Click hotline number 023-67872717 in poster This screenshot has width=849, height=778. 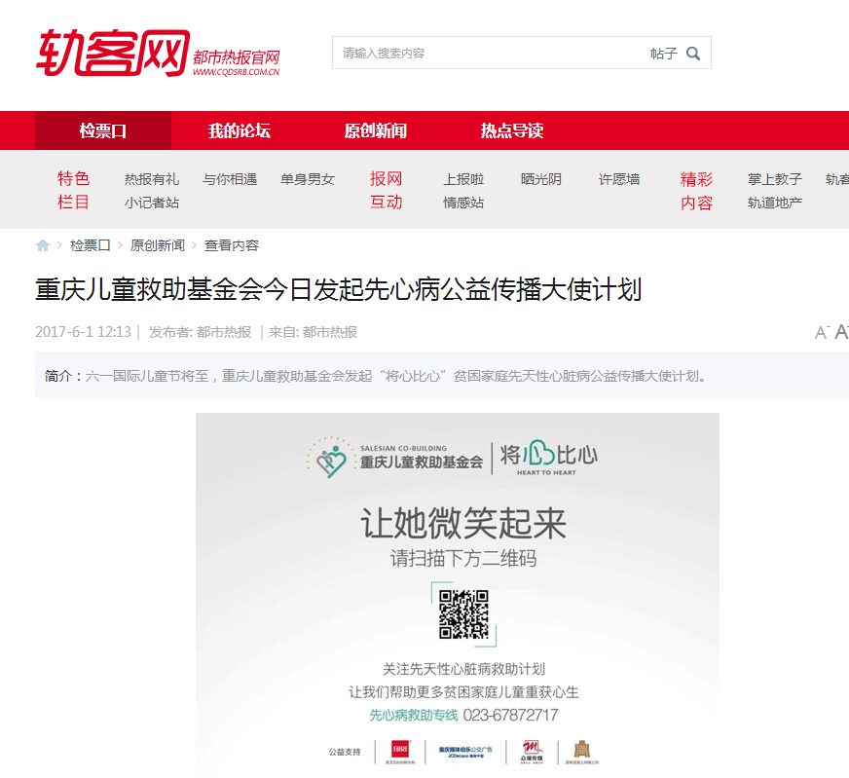click(x=510, y=716)
